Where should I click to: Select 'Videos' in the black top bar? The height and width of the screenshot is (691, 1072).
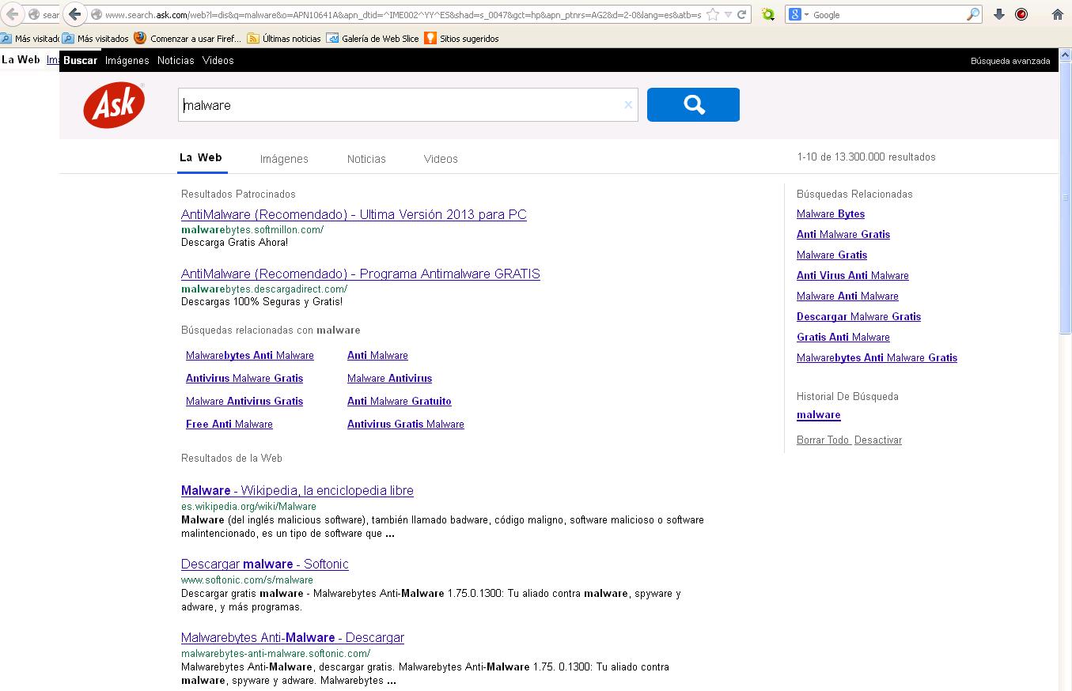pyautogui.click(x=218, y=60)
